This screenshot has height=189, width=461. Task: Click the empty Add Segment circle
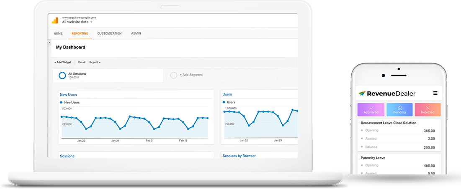click(x=174, y=75)
